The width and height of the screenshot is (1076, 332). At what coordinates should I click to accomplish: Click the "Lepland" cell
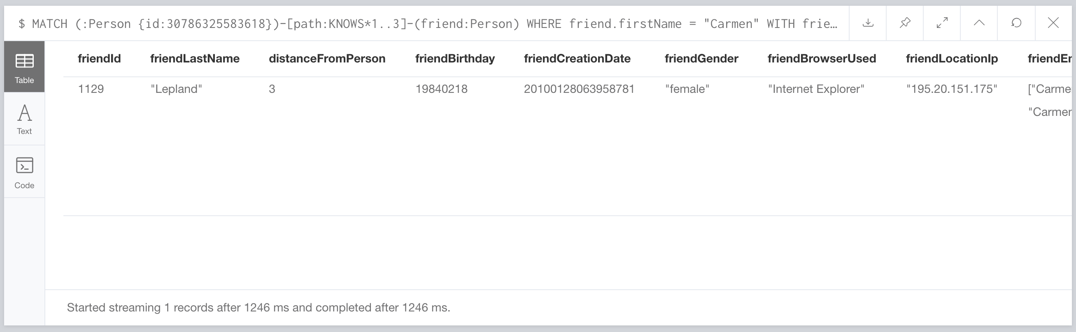176,89
